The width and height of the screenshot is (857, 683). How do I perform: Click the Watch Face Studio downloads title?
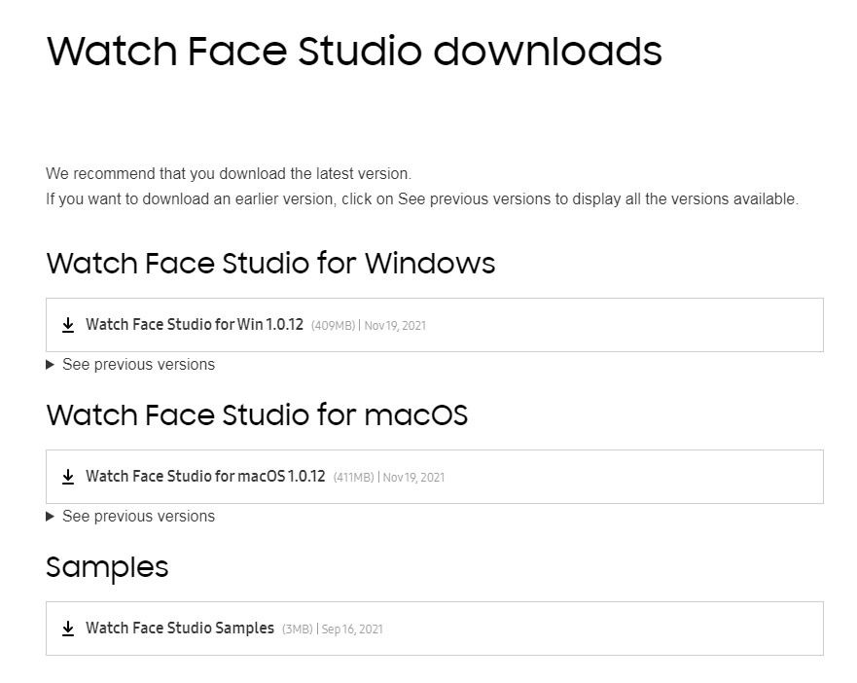(355, 51)
